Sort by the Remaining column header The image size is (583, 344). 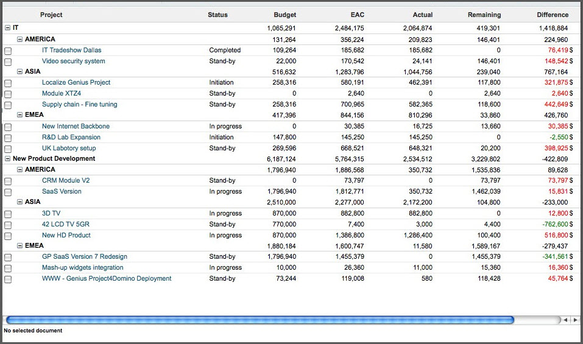[484, 15]
